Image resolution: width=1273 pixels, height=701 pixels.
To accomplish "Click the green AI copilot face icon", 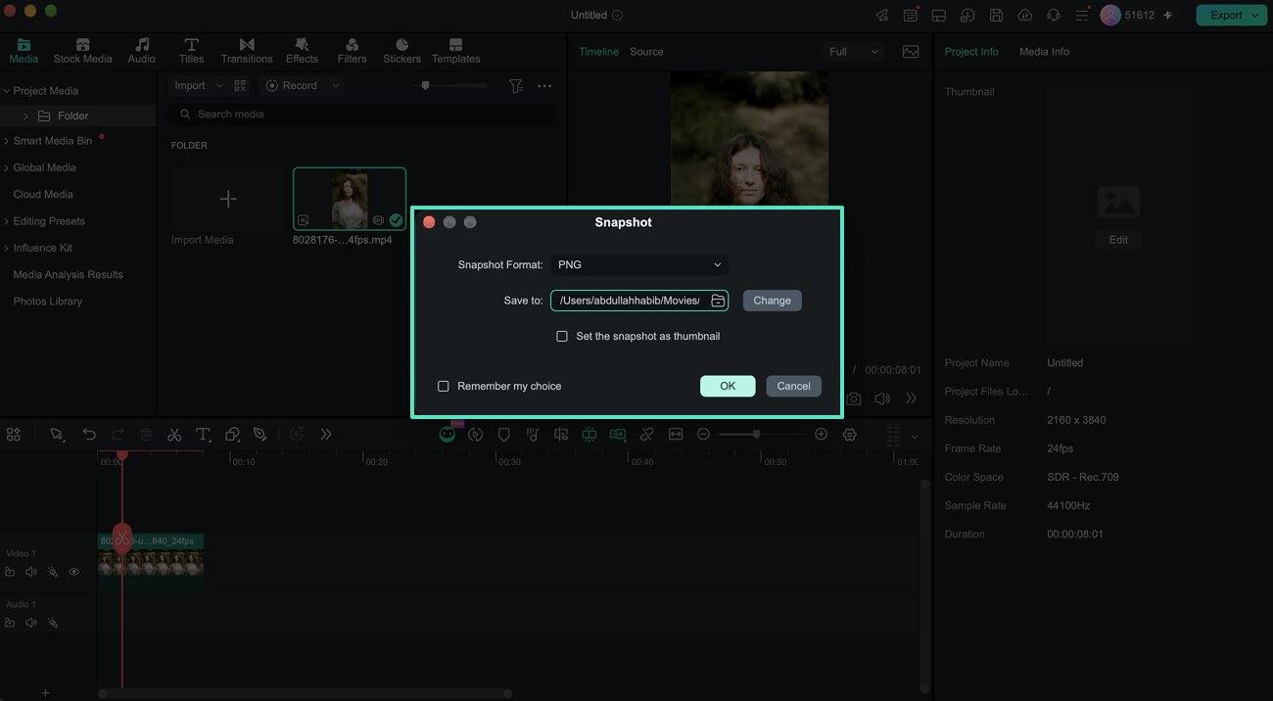I will (x=448, y=434).
